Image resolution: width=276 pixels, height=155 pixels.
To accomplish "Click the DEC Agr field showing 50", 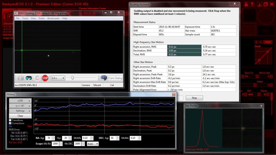I will coord(112,138).
